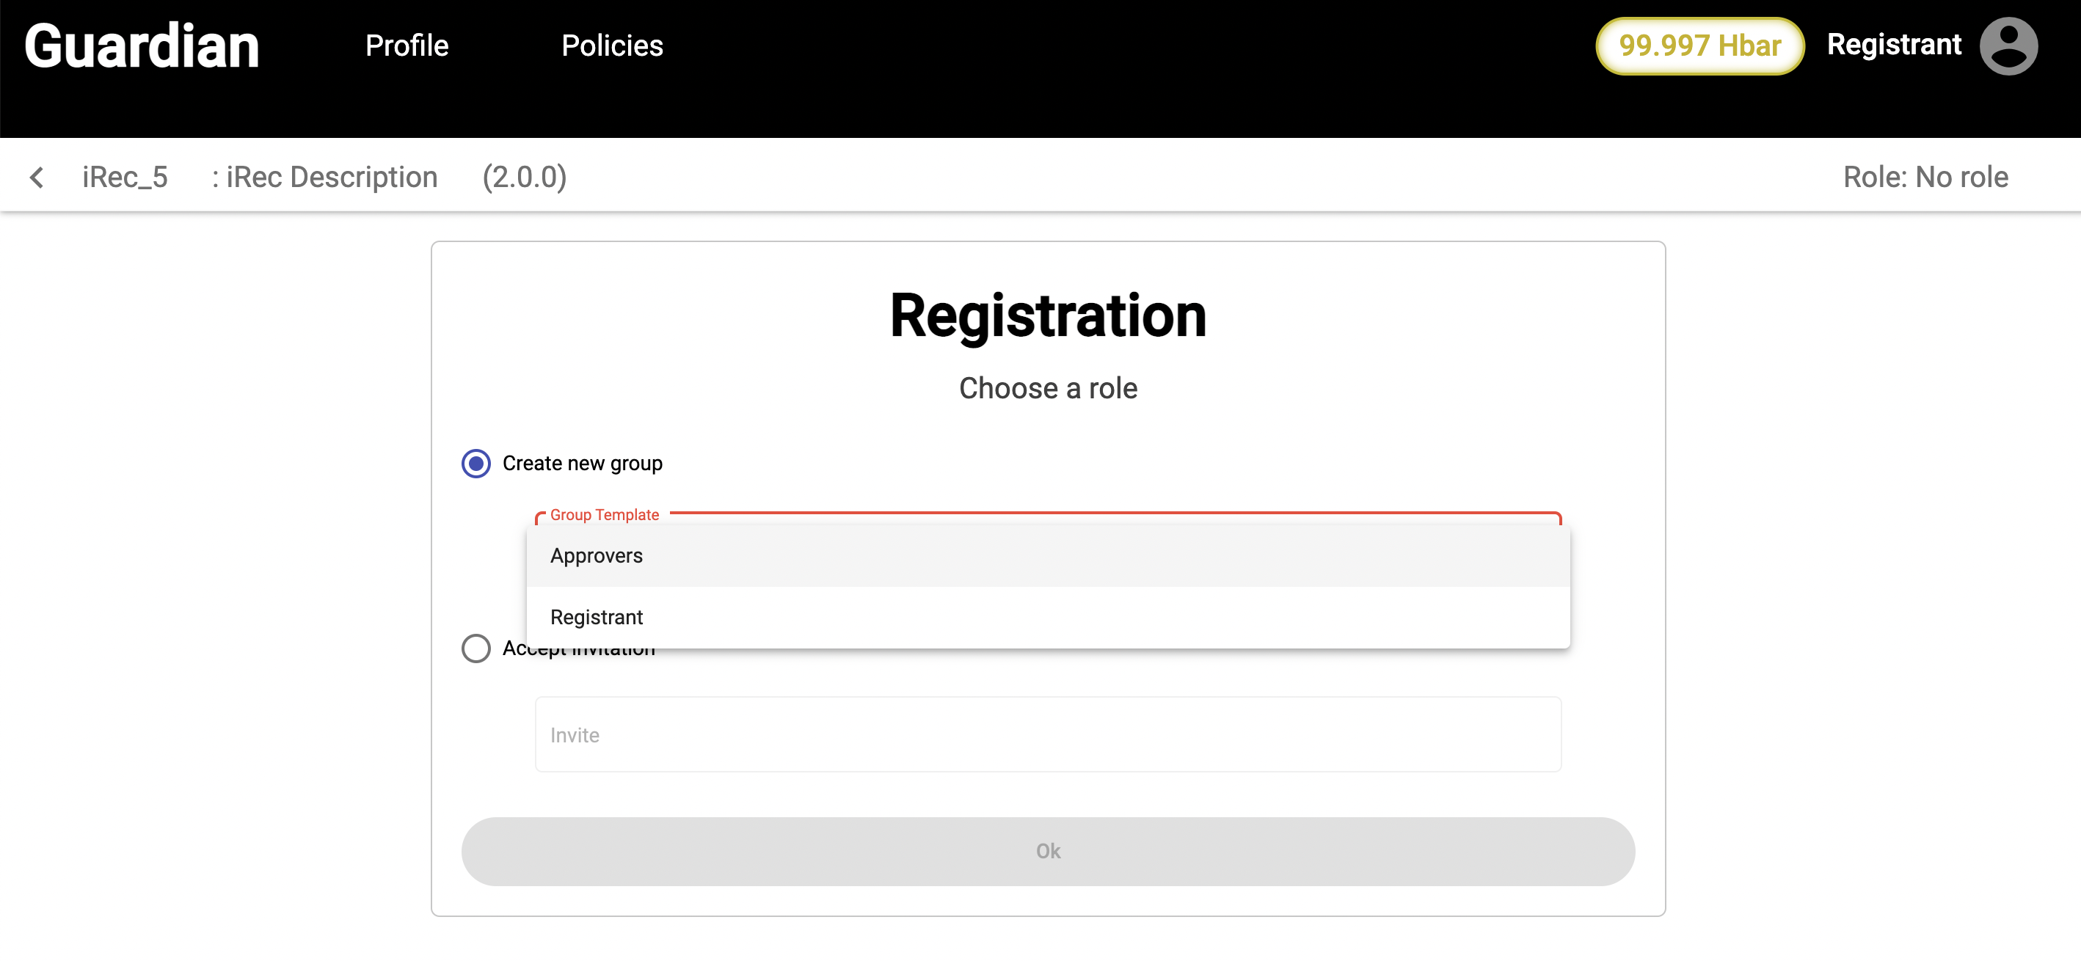This screenshot has width=2081, height=961.
Task: Click the iRec Description text
Action: coord(325,178)
